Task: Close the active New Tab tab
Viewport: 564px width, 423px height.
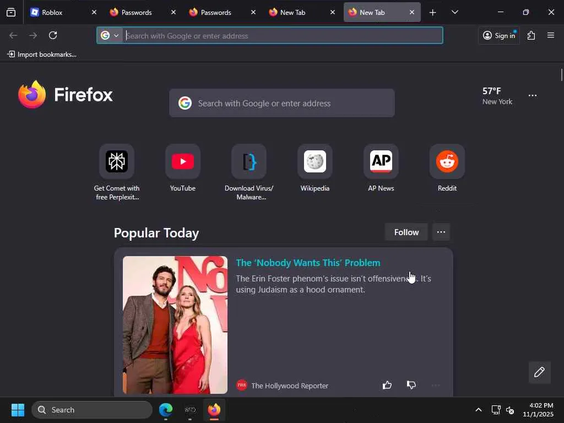Action: [412, 12]
